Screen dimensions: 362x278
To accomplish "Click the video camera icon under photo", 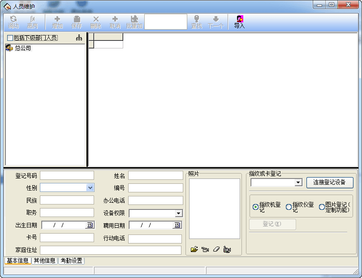I will (x=227, y=249).
